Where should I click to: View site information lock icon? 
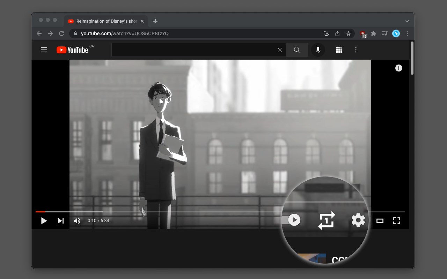coord(75,33)
